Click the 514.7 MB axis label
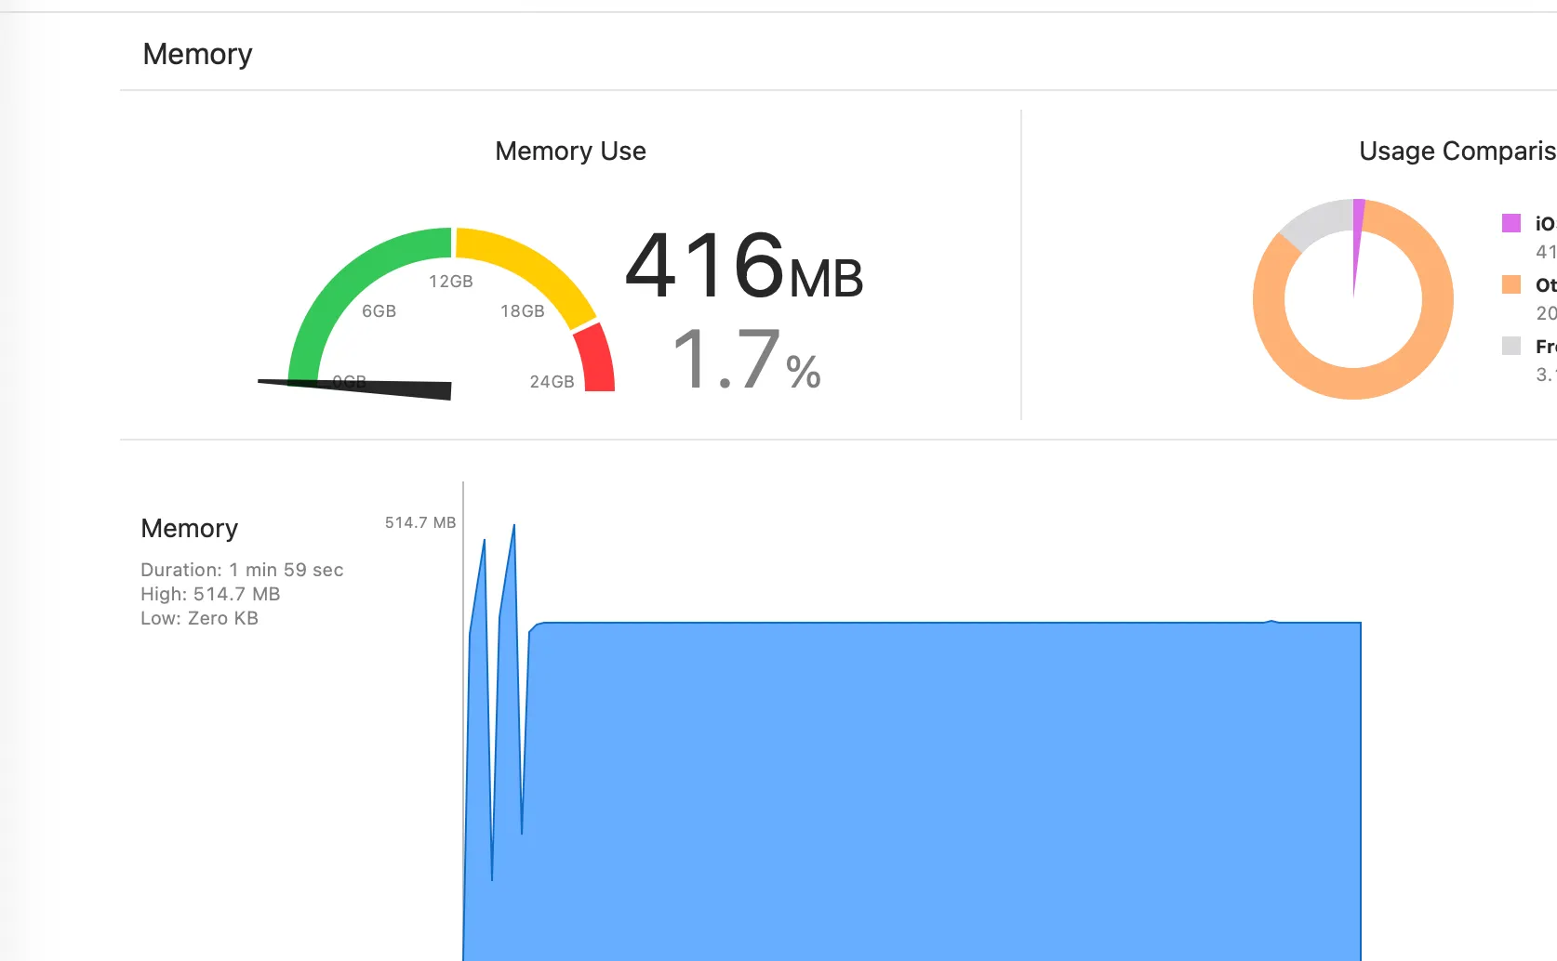This screenshot has width=1557, height=961. tap(420, 522)
